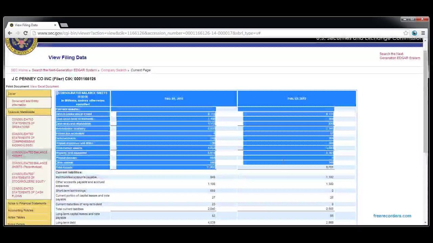Click the blue round extension icon
This screenshot has height=243, width=433.
click(414, 33)
